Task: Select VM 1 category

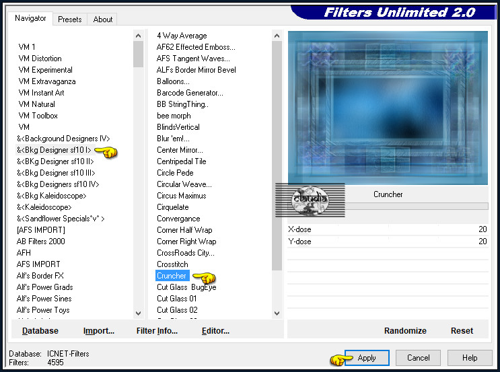Action: tap(27, 47)
